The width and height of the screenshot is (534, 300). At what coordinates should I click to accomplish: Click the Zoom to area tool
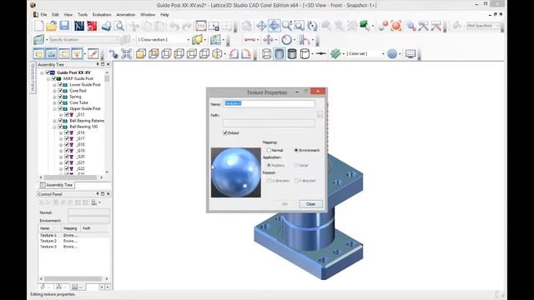coord(300,26)
